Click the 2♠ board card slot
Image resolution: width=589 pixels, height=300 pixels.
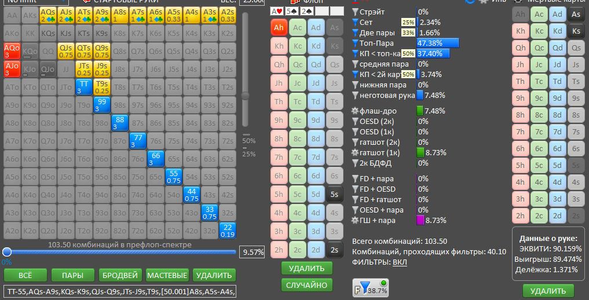(x=307, y=11)
